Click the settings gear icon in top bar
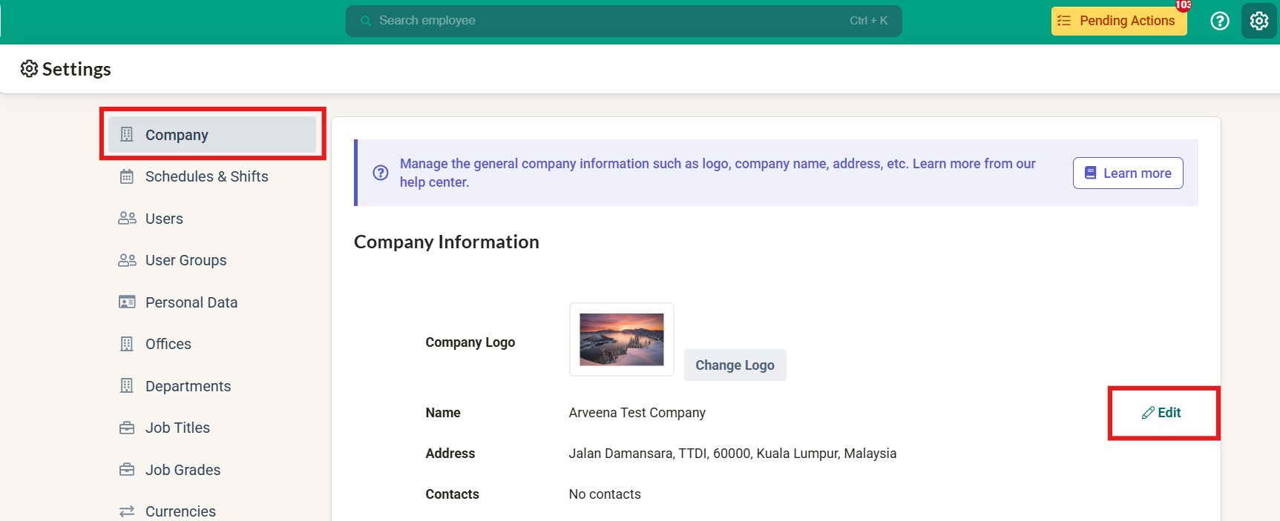This screenshot has width=1280, height=521. point(1258,21)
